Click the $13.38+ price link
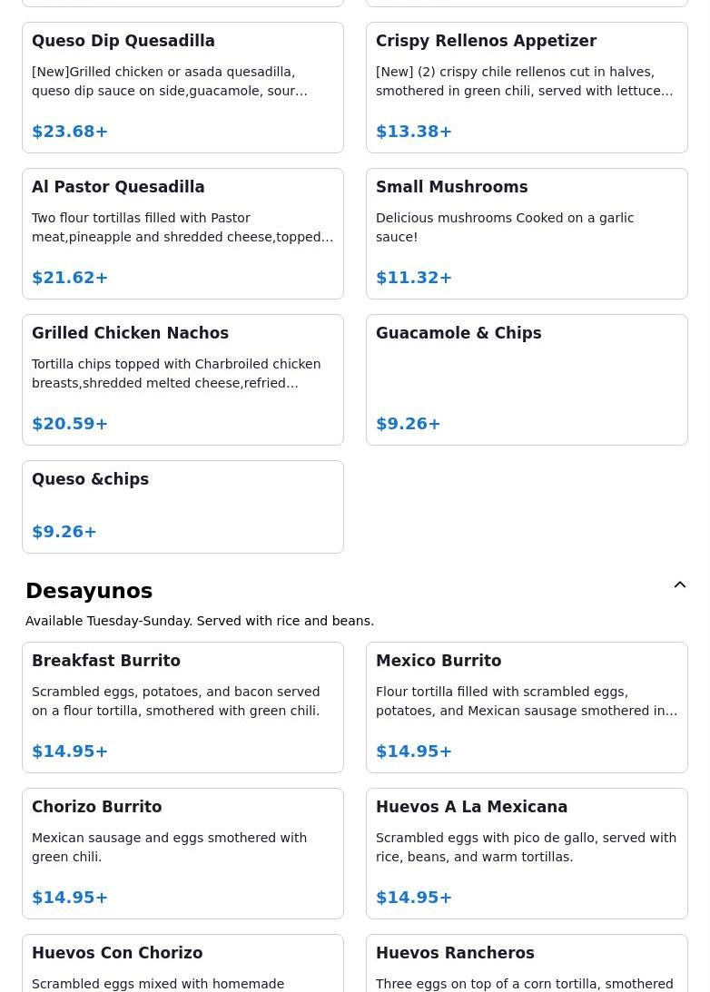The height and width of the screenshot is (992, 710). coord(414,132)
